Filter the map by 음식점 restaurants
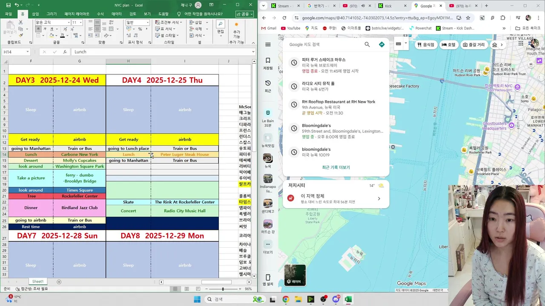This screenshot has height=306, width=545. point(426,45)
